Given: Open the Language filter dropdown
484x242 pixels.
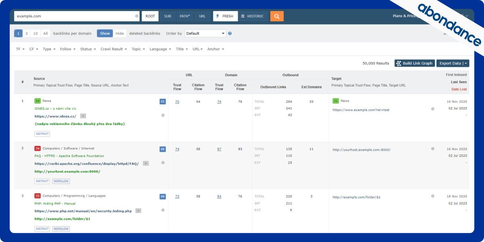Looking at the screenshot, I should point(160,49).
